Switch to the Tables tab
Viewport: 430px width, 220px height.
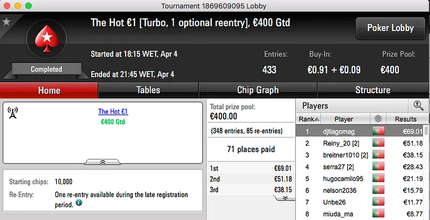(x=148, y=90)
